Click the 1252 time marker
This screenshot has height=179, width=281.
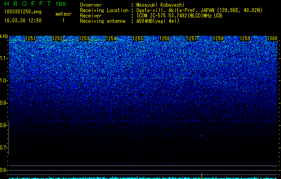(x=57, y=38)
